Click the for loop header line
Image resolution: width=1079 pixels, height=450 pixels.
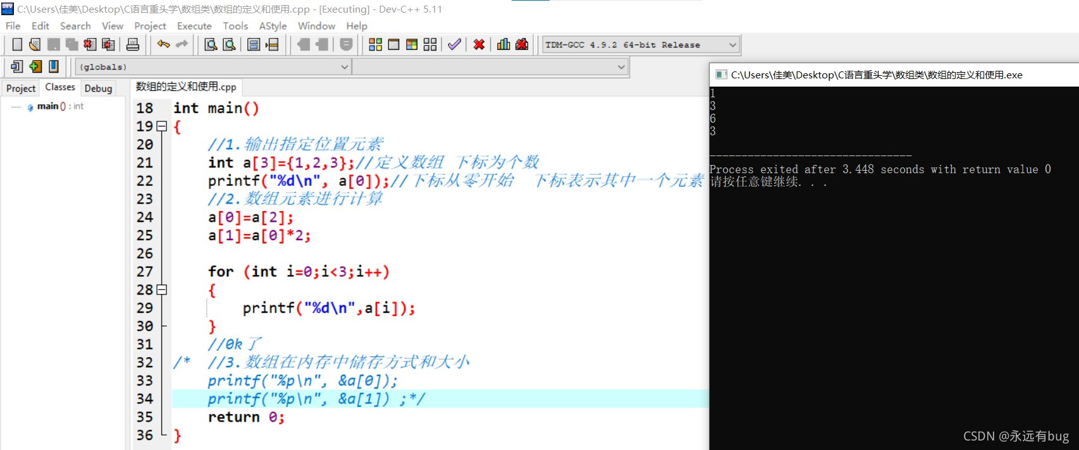click(x=299, y=272)
